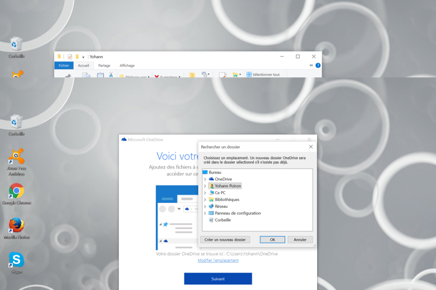Open the Corbeille icon at top of desktop
Viewport: 436px width, 290px height.
(x=16, y=44)
